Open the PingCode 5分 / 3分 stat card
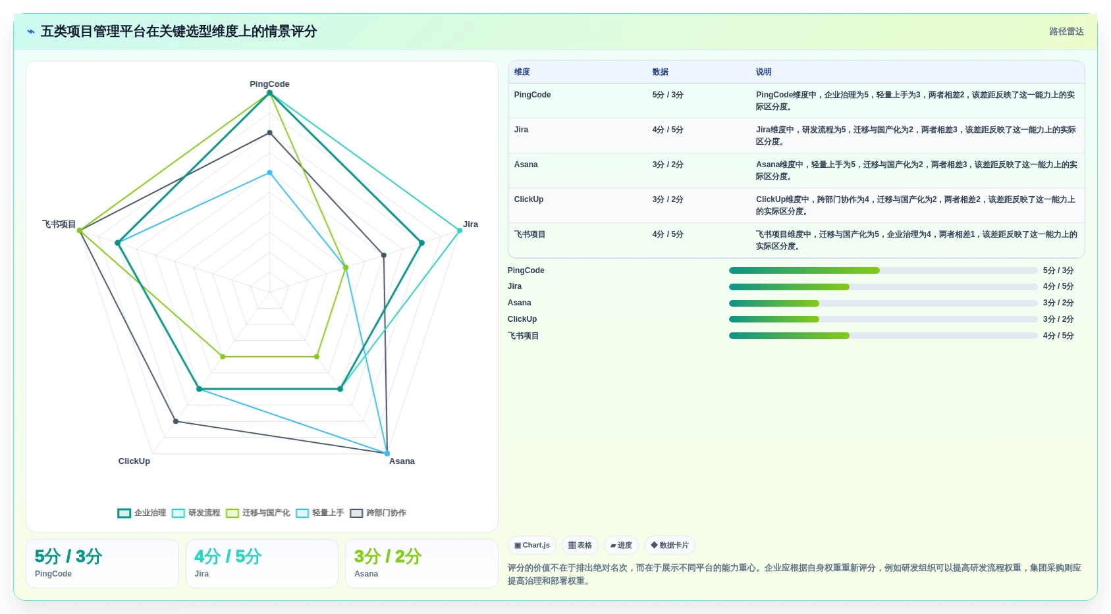The image size is (1111, 614). pos(103,563)
